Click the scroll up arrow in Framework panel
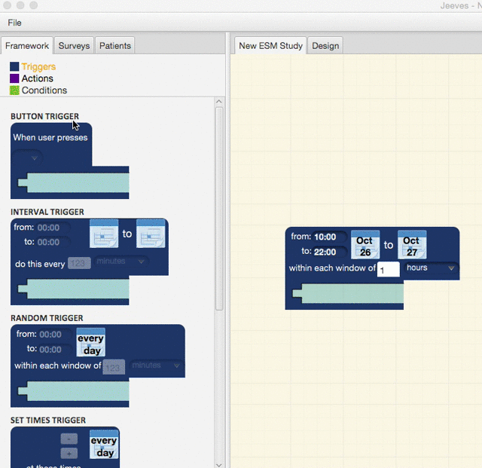The image size is (482, 468). coord(219,102)
